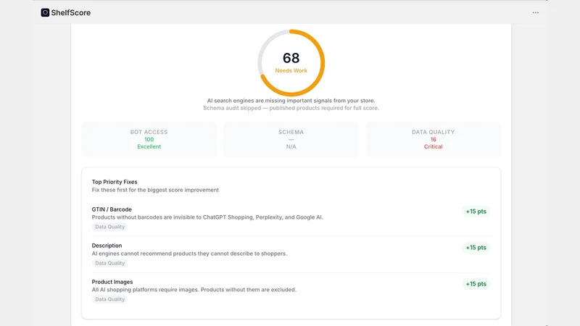
Task: Click the +15 pts badge for GTIN / Barcode
Action: click(476, 212)
